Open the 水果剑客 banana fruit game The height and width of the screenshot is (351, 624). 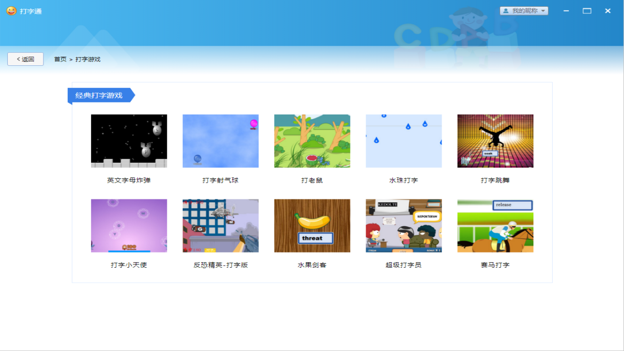tap(312, 225)
